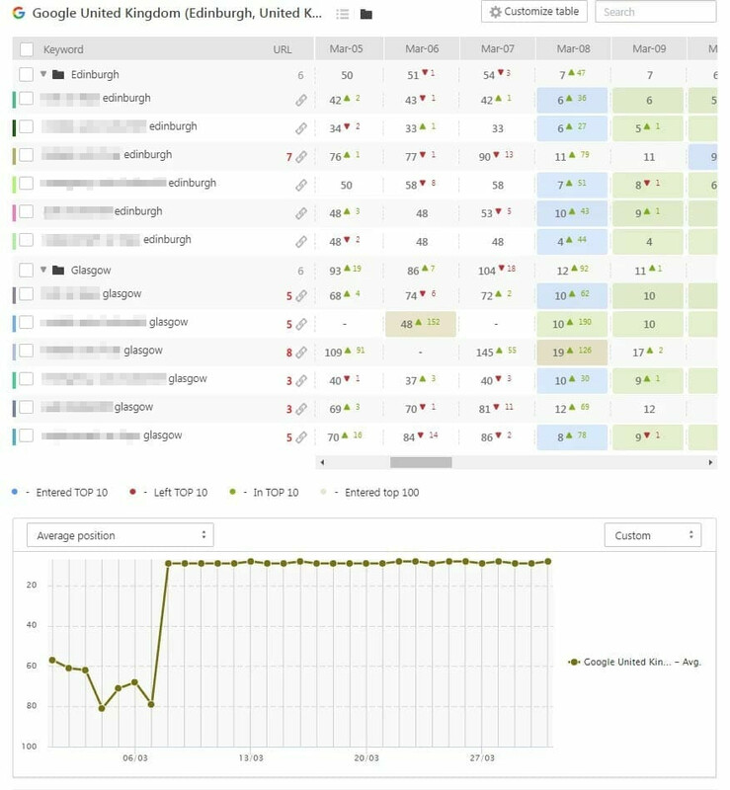Image resolution: width=730 pixels, height=790 pixels.
Task: Click link icon in glasgow row ranked 48 on Mar-06
Action: coord(301,324)
